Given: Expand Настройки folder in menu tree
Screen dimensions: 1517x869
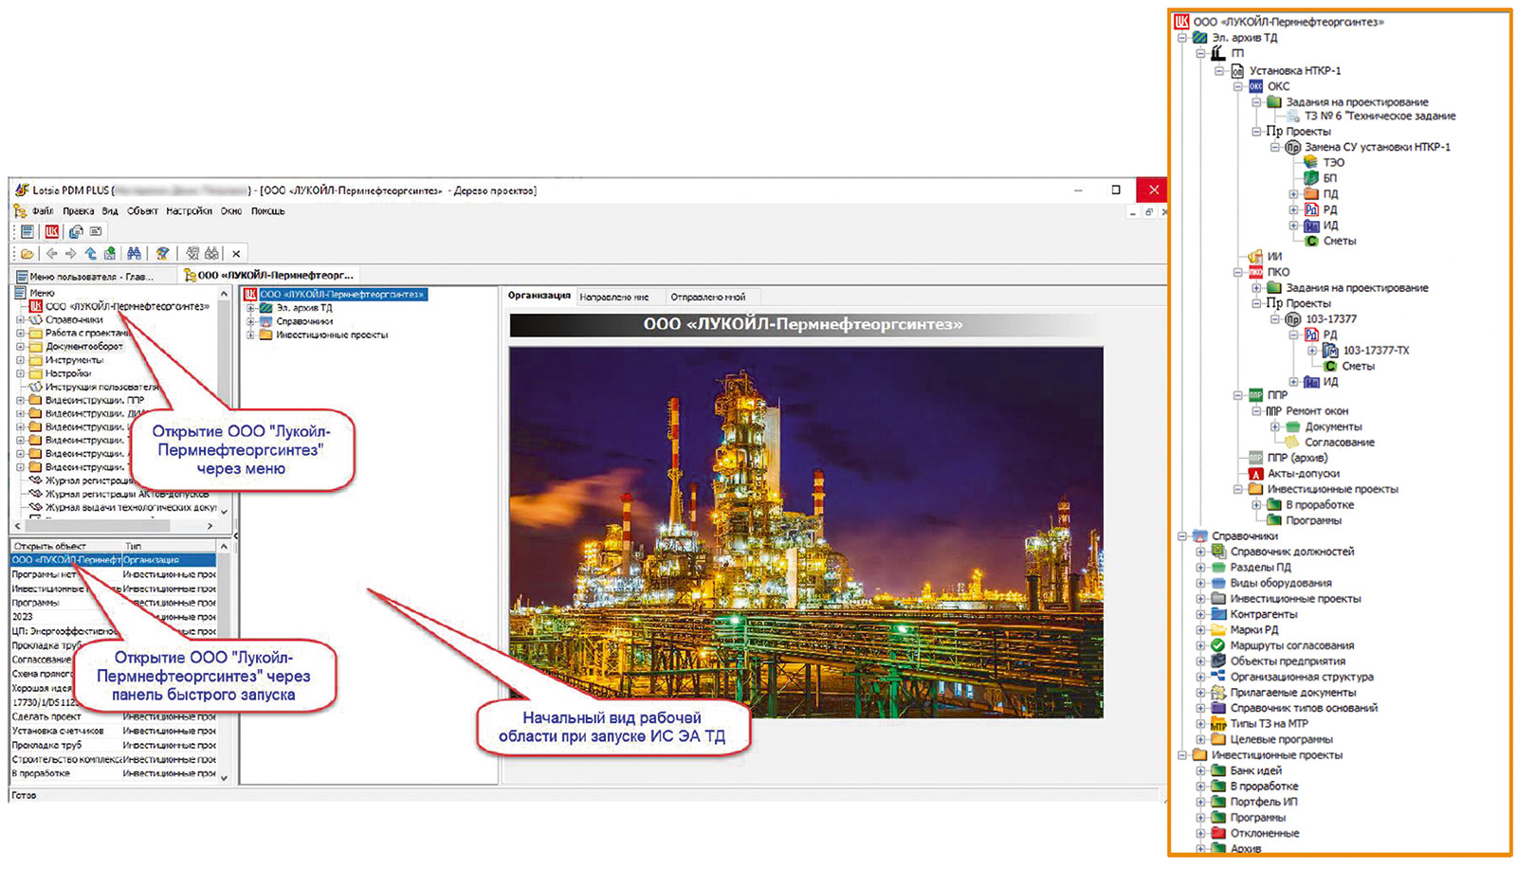Looking at the screenshot, I should [x=20, y=373].
